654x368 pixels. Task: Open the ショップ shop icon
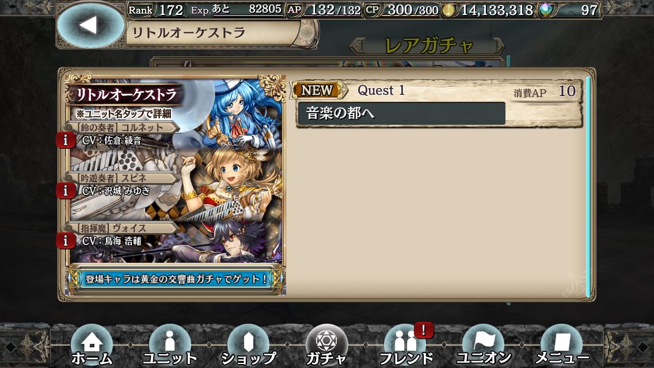[x=248, y=345]
